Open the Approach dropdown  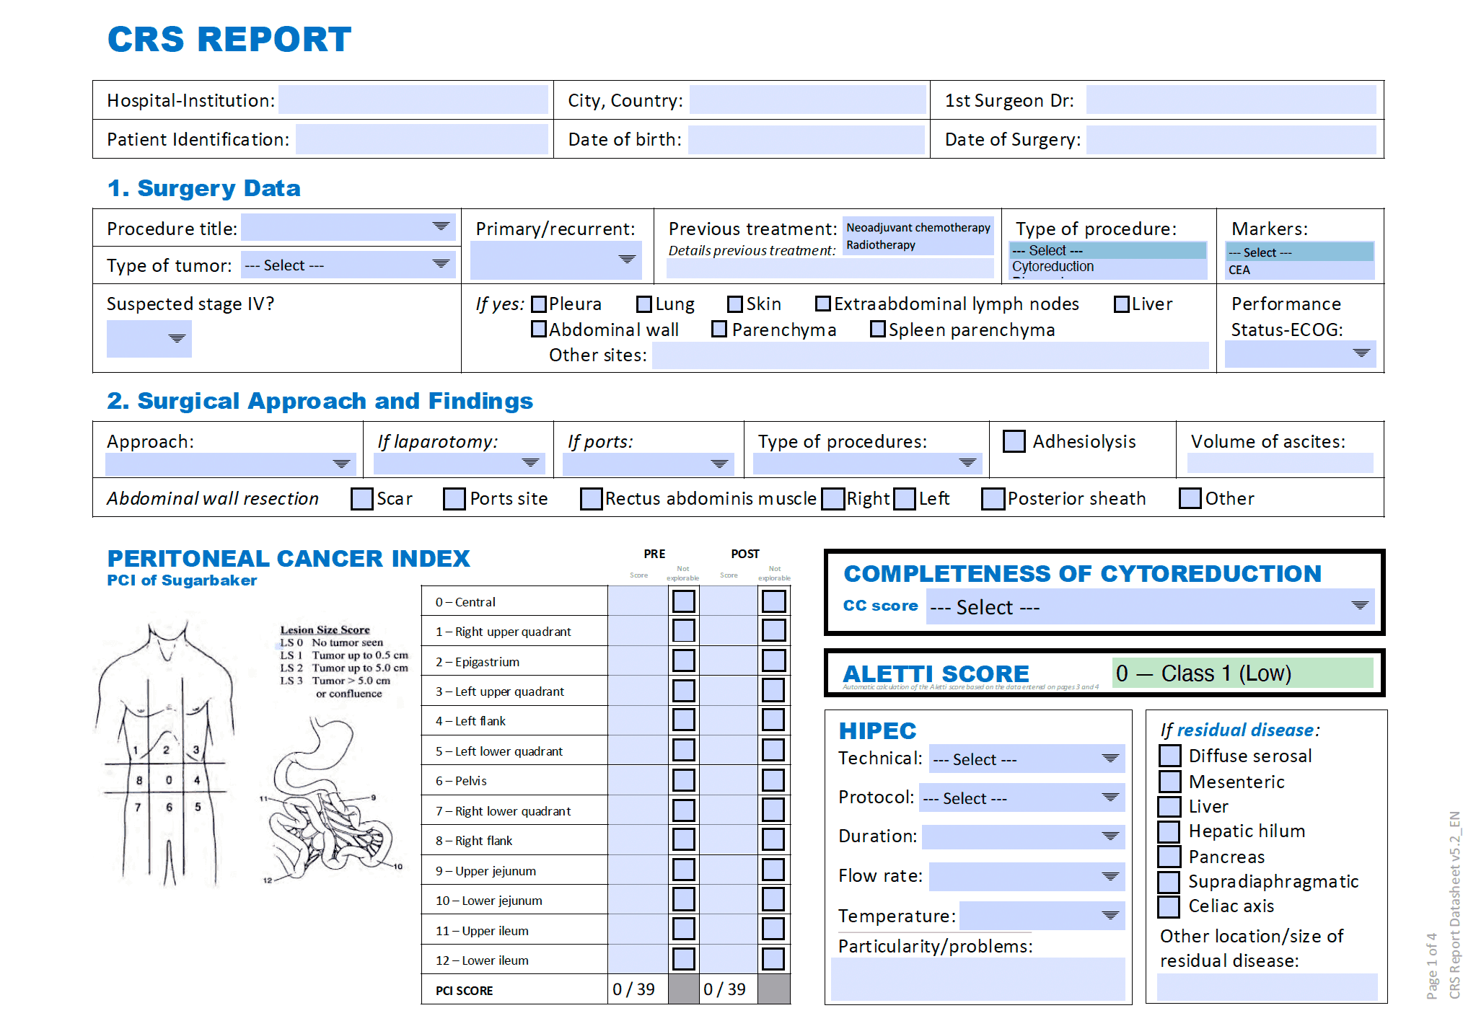pos(231,464)
